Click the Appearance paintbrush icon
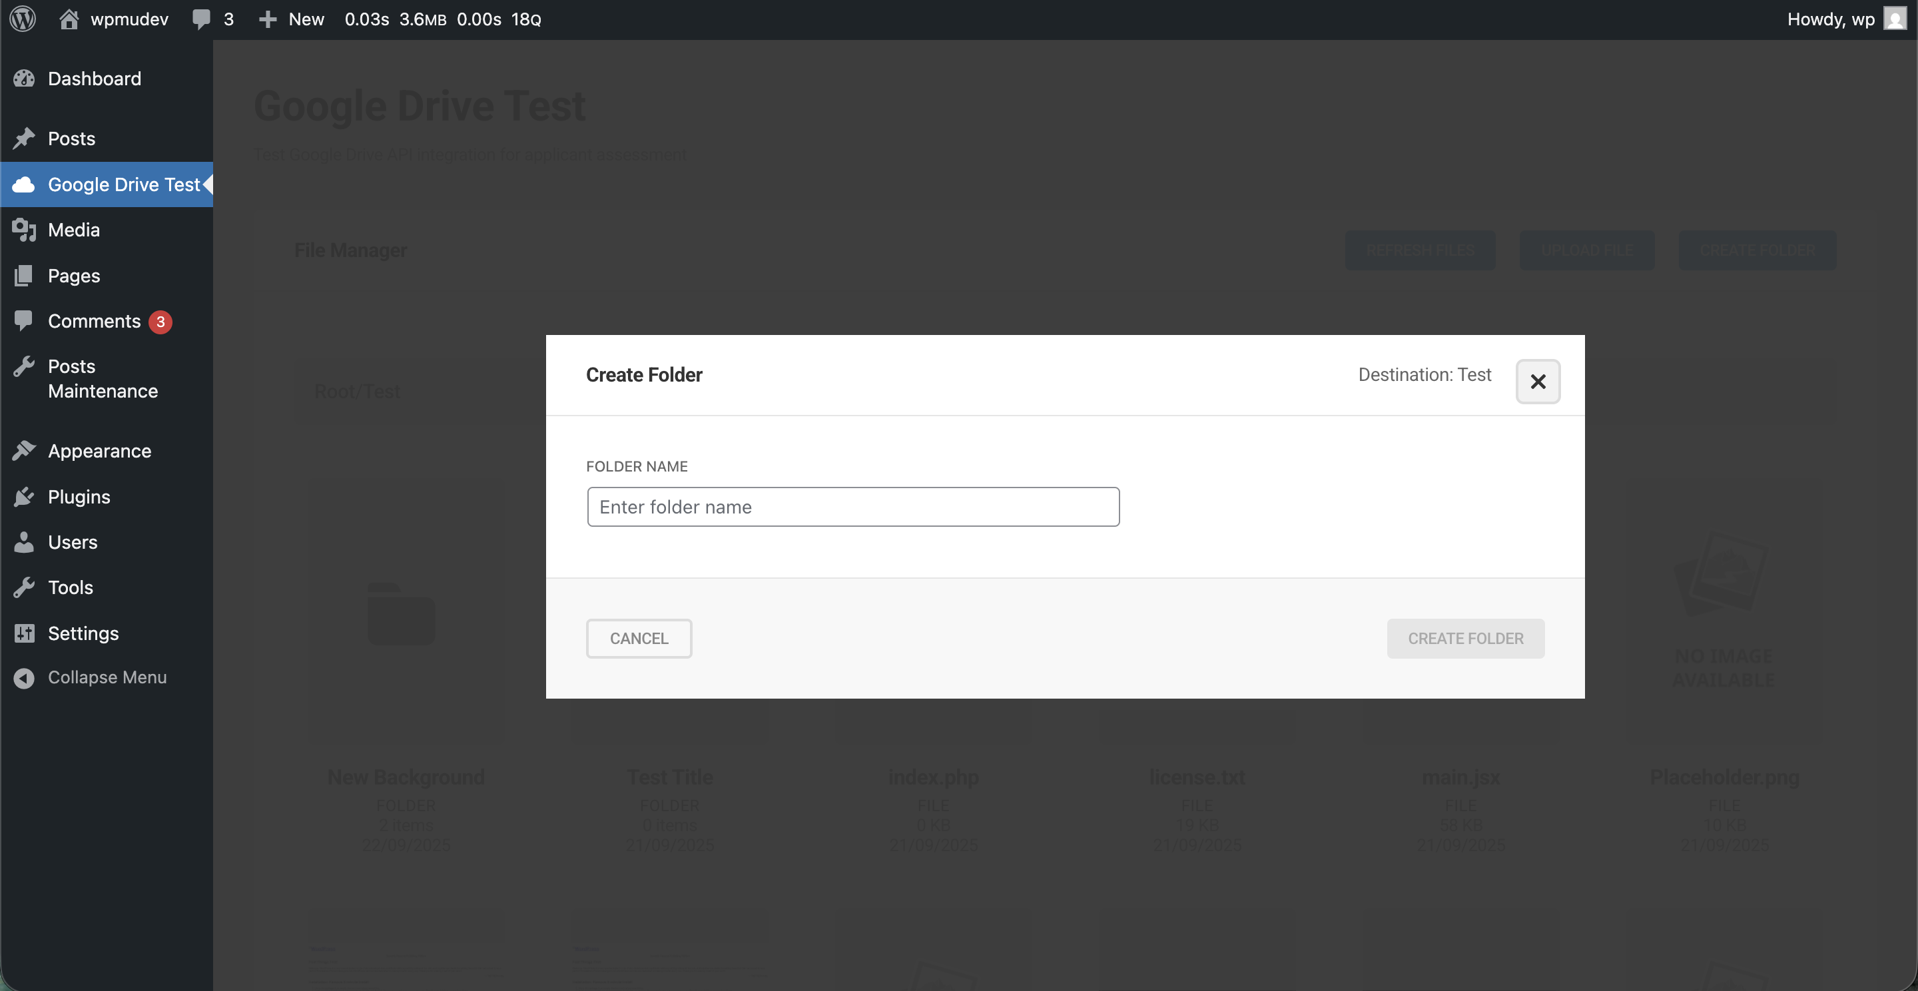Screen dimensions: 1918x991 (x=24, y=450)
